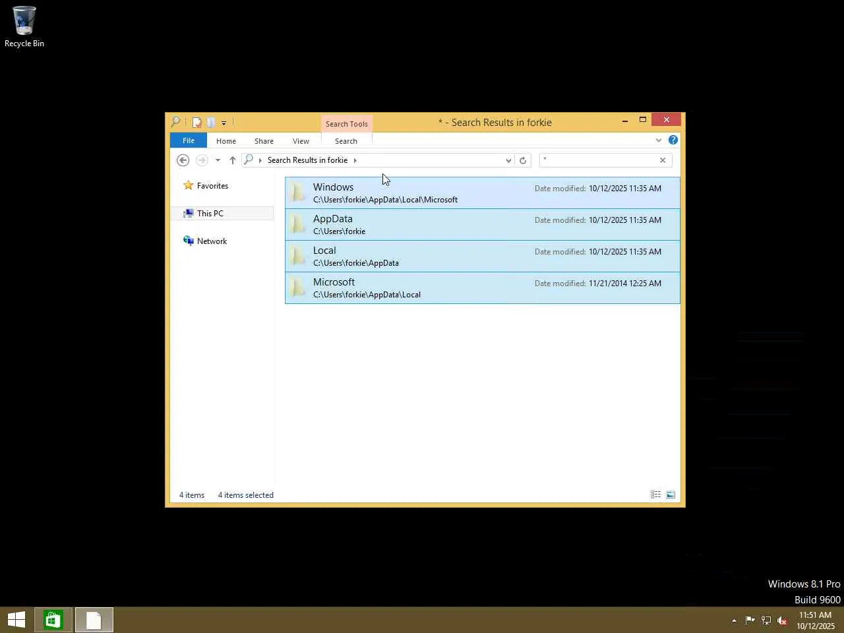Maximize the Search Results window

(x=643, y=120)
